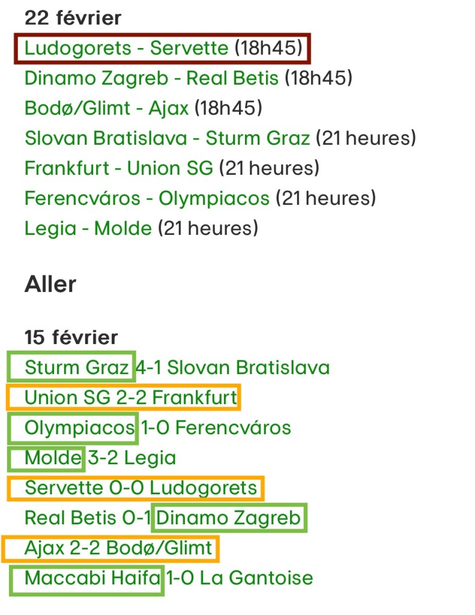
Task: Click the Frankfurt - Union SG fixture link
Action: (x=118, y=168)
